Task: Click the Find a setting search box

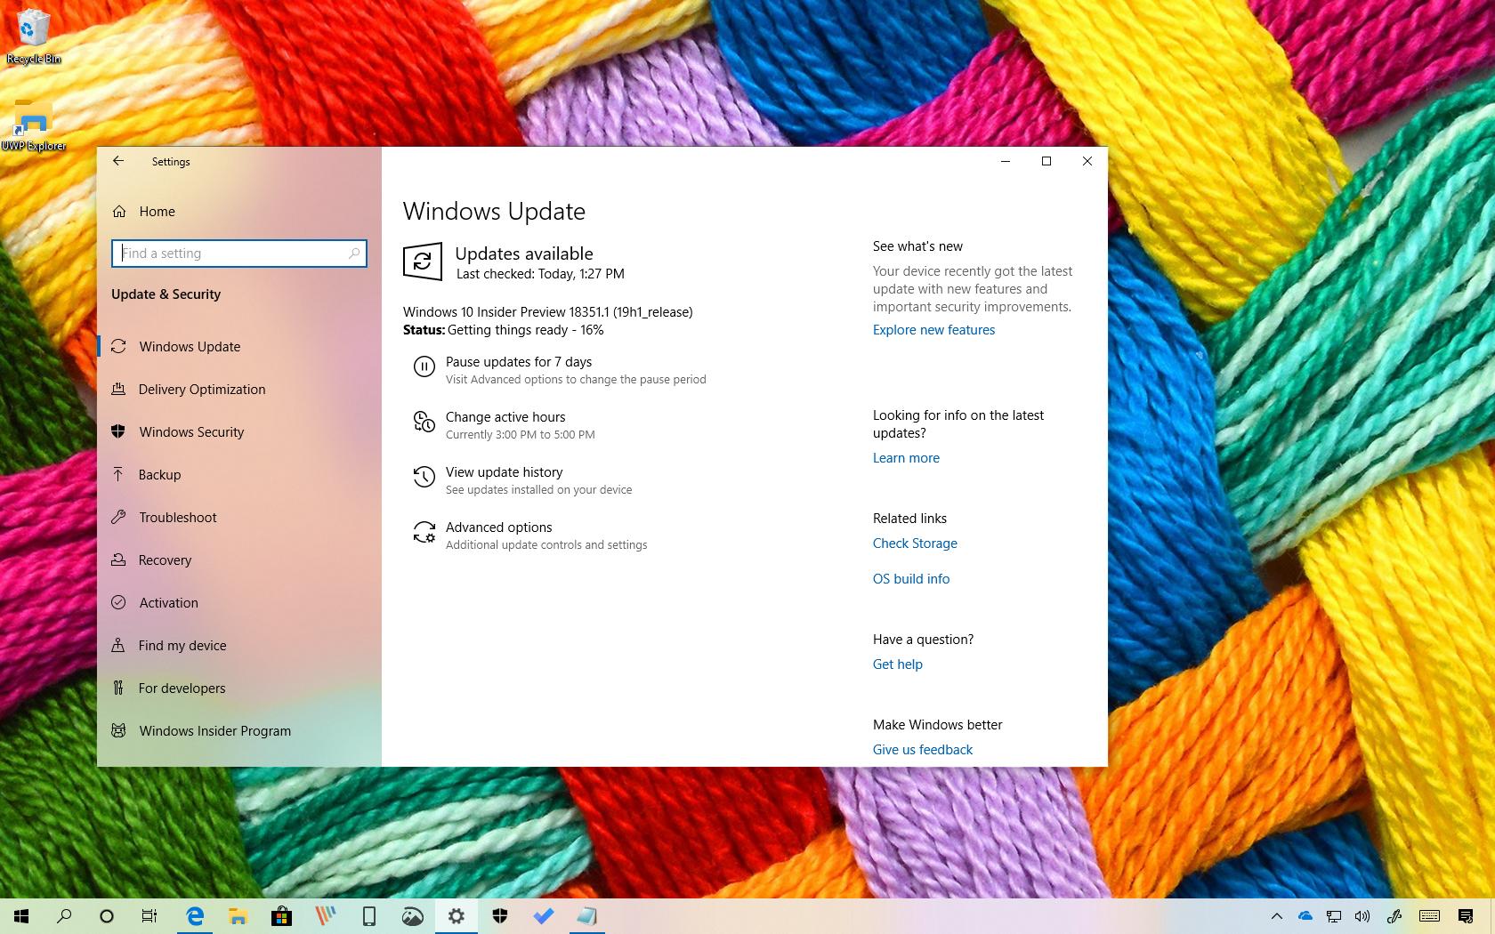Action: coord(238,254)
